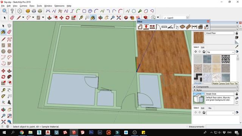
Task: Click the Windows Start button
Action: tap(4, 133)
